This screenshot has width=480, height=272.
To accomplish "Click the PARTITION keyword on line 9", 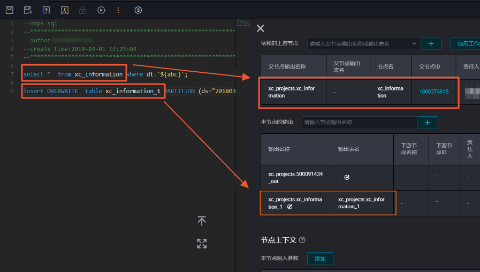I will coord(180,91).
